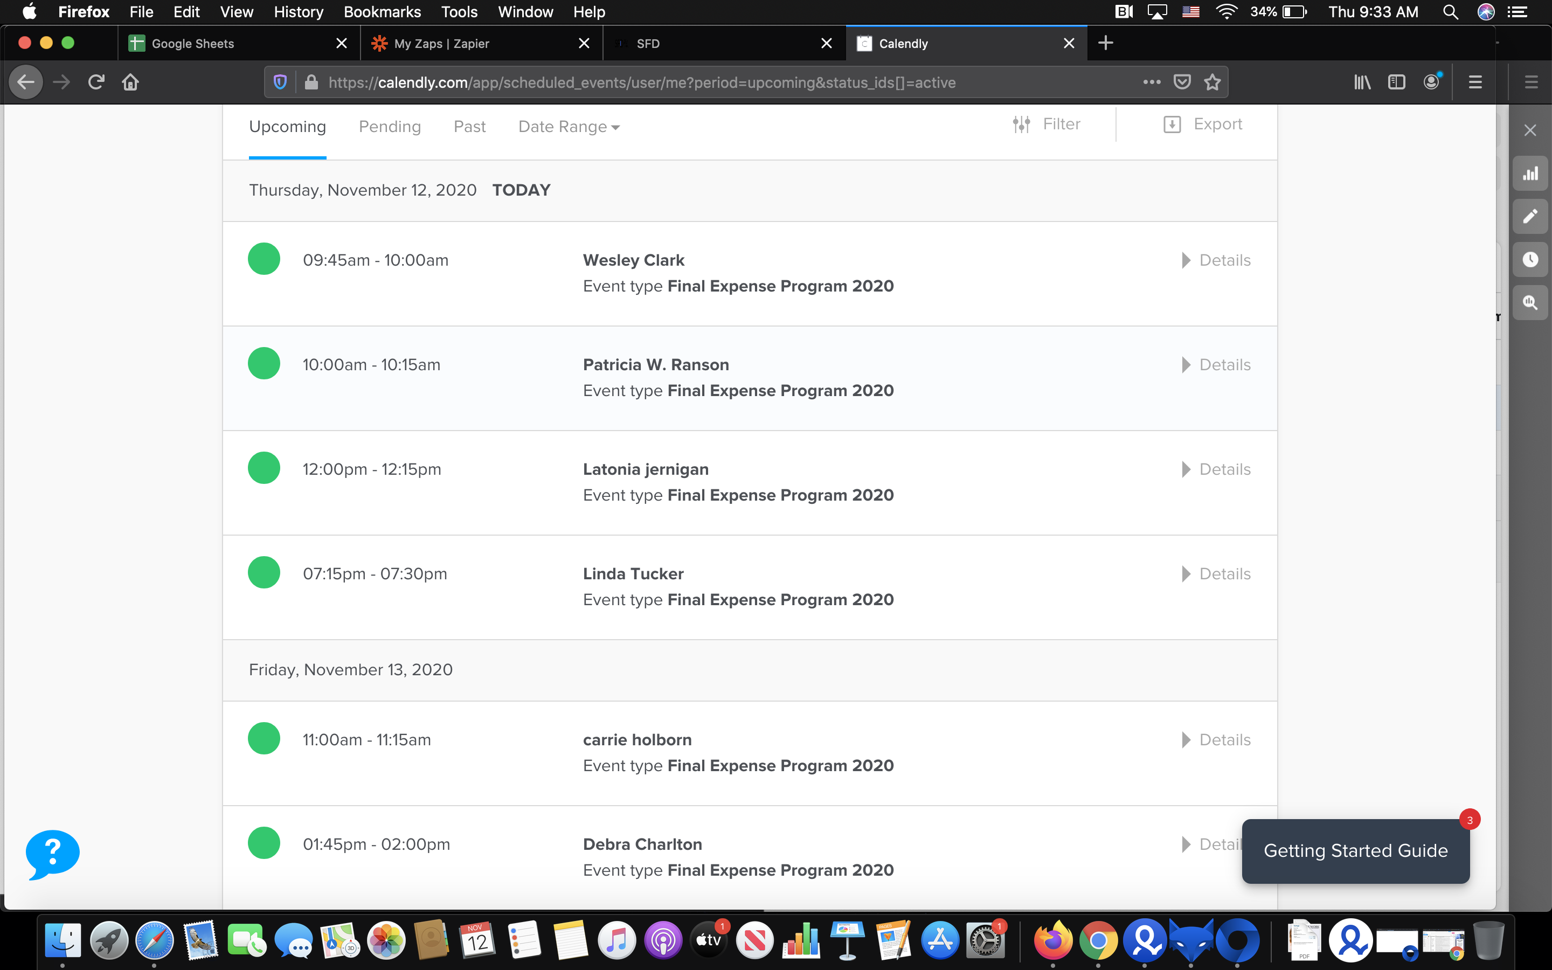Click the Firefox tracking protection shield icon
The image size is (1552, 970).
pos(280,82)
